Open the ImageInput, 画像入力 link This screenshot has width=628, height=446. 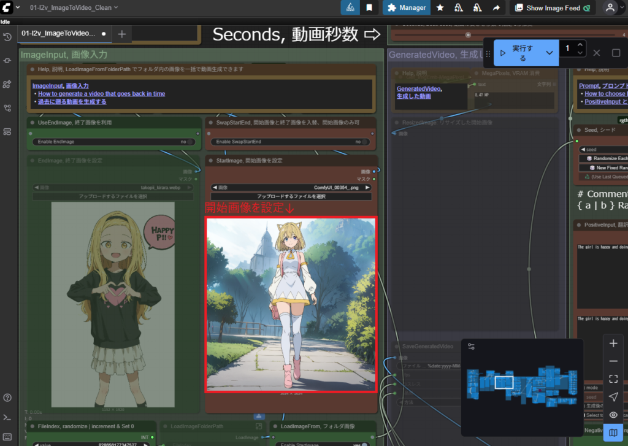61,86
